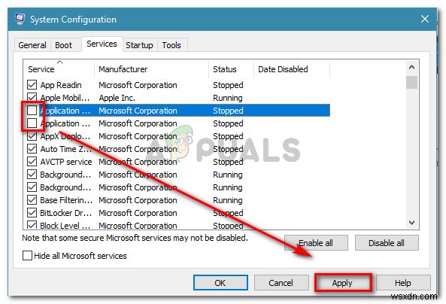
Task: Sort by Date Disabled column header
Action: pos(292,69)
